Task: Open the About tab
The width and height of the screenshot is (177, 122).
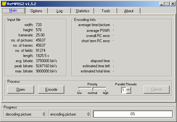Action: [x=129, y=11]
